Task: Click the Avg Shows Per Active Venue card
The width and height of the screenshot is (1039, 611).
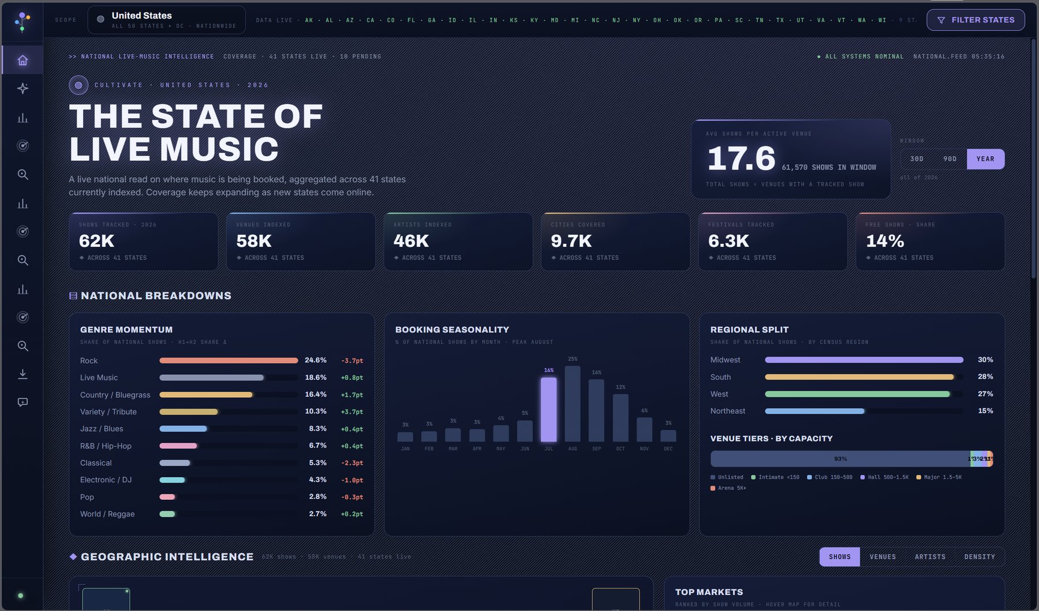Action: pyautogui.click(x=791, y=159)
